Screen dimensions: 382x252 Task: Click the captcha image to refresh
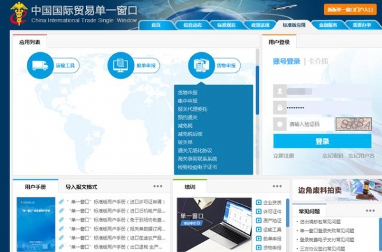353,124
